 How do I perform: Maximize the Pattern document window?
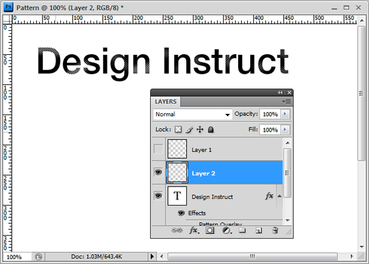click(x=346, y=8)
